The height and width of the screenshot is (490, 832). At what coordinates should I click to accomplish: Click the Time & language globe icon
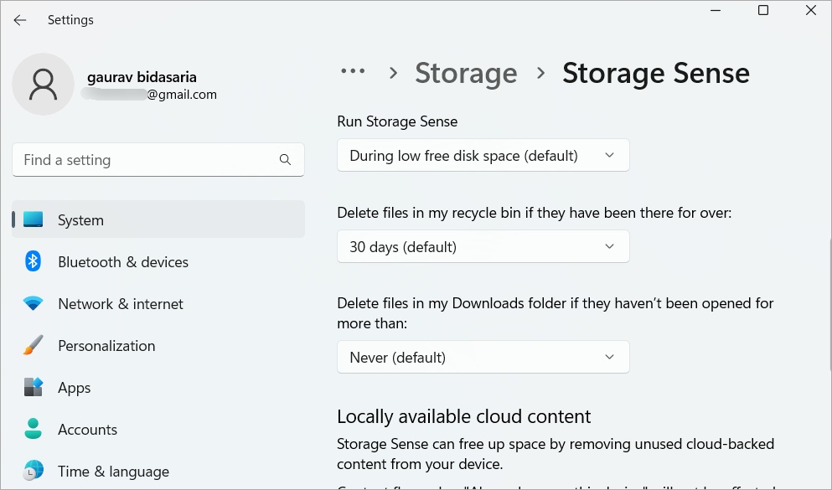(x=34, y=471)
